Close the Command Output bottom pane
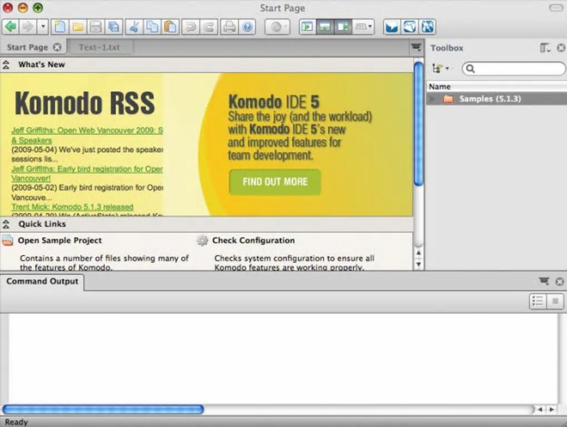The width and height of the screenshot is (567, 427). (559, 282)
